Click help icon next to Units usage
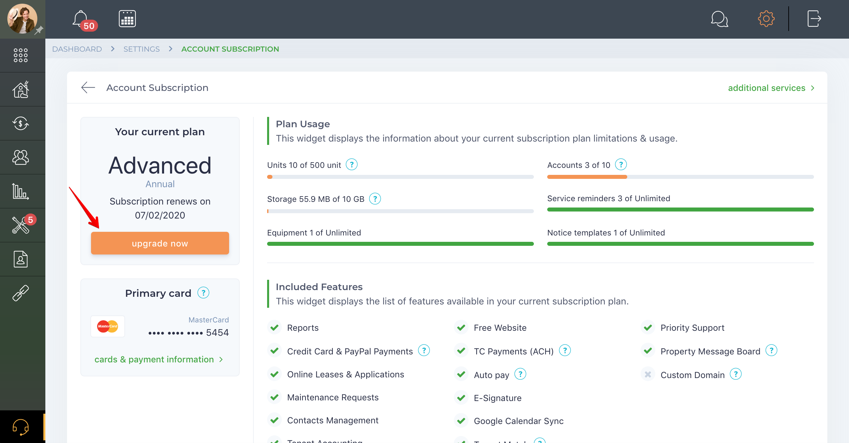Viewport: 849px width, 443px height. point(351,165)
